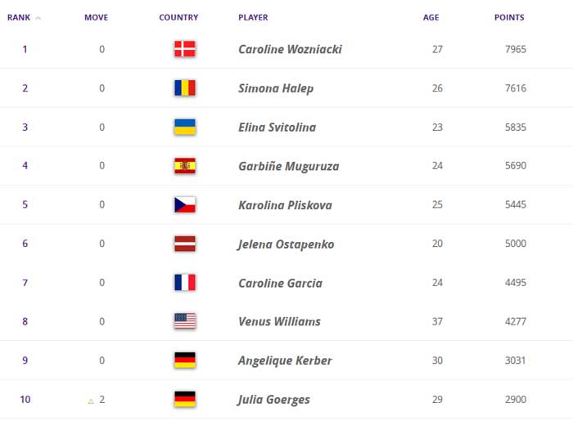Click Spain flag icon beside Garbiñe Muguruza
The image size is (573, 421).
pos(184,166)
